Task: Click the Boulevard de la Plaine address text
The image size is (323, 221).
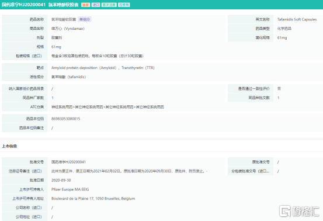Action: 93,199
